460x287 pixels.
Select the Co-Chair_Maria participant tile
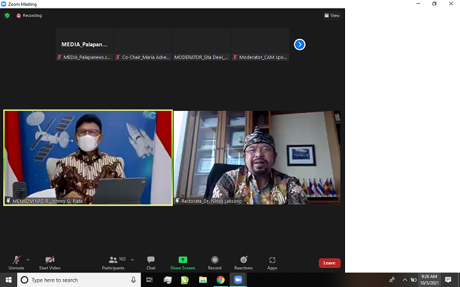click(x=143, y=45)
